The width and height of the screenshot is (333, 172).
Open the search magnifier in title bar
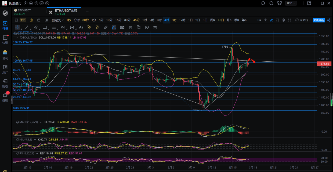click(x=272, y=3)
